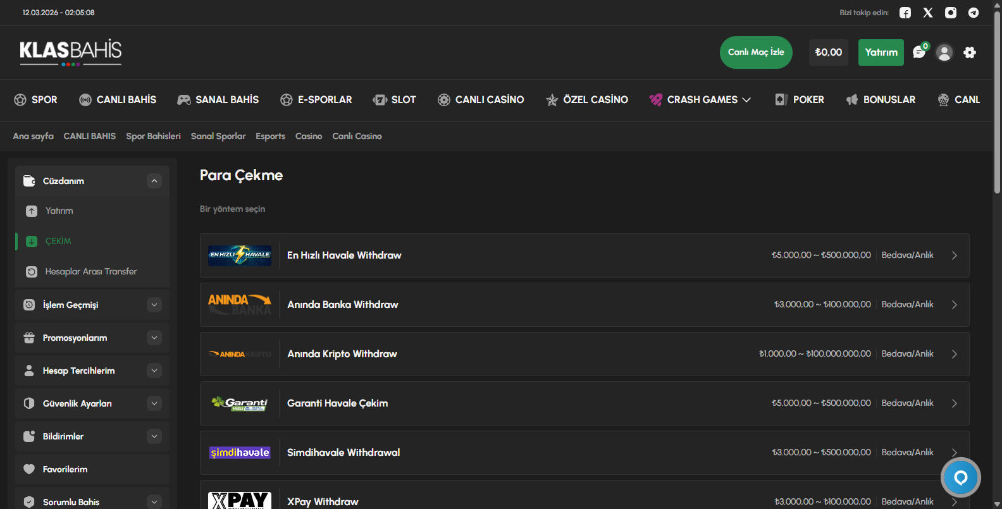Choose XPay Withdraw method
1002x509 pixels.
click(x=584, y=494)
